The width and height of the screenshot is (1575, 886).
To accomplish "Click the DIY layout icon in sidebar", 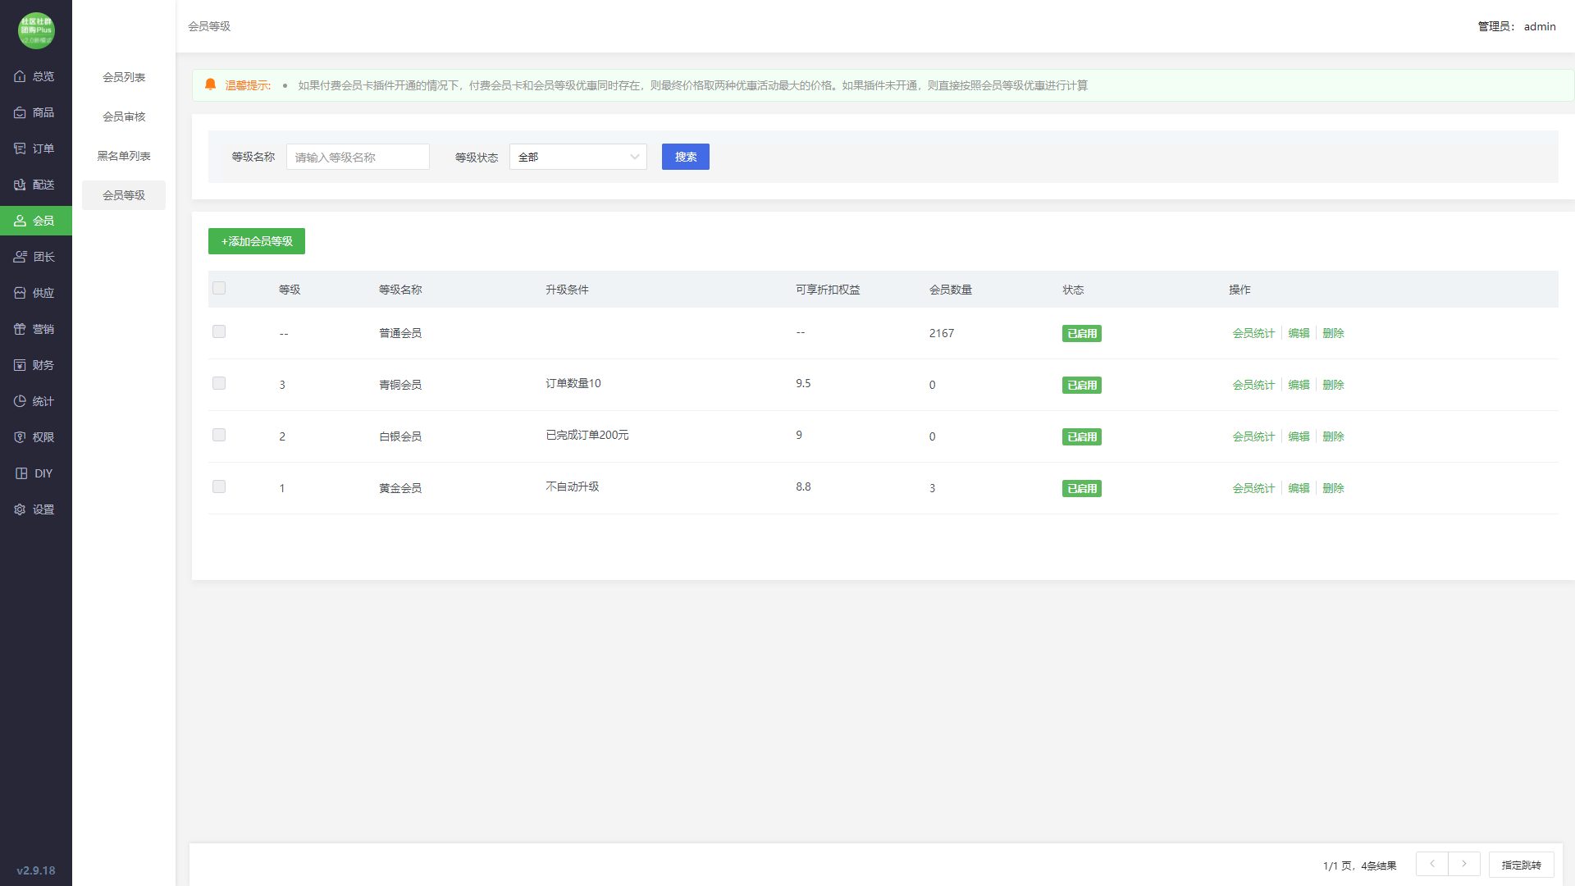I will click(x=21, y=473).
